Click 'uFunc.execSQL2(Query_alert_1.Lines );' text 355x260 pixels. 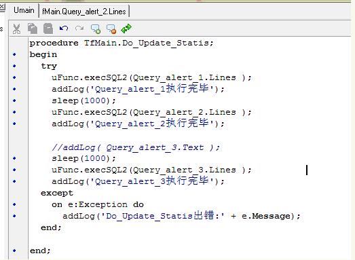(151, 78)
